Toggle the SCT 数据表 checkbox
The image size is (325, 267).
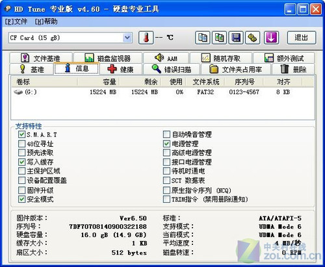point(166,180)
